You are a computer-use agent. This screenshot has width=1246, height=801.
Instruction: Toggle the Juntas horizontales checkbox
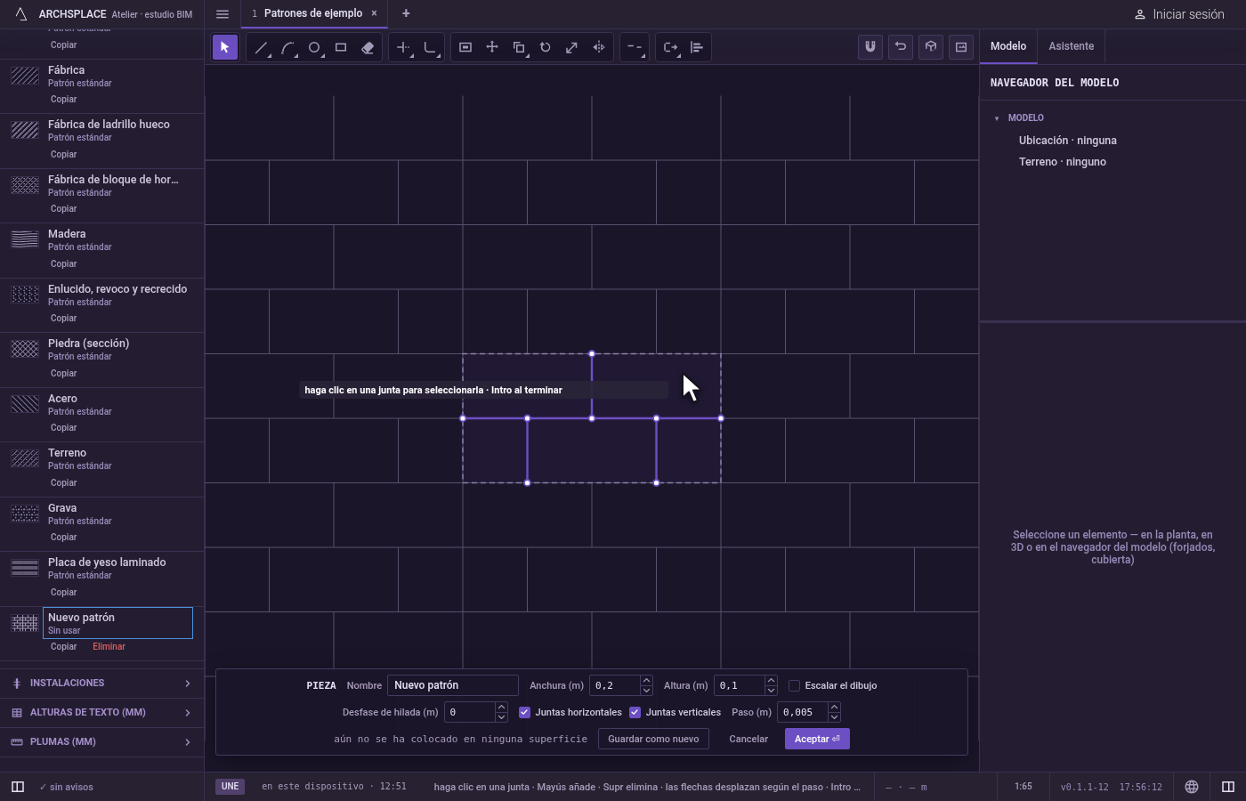[x=524, y=712]
